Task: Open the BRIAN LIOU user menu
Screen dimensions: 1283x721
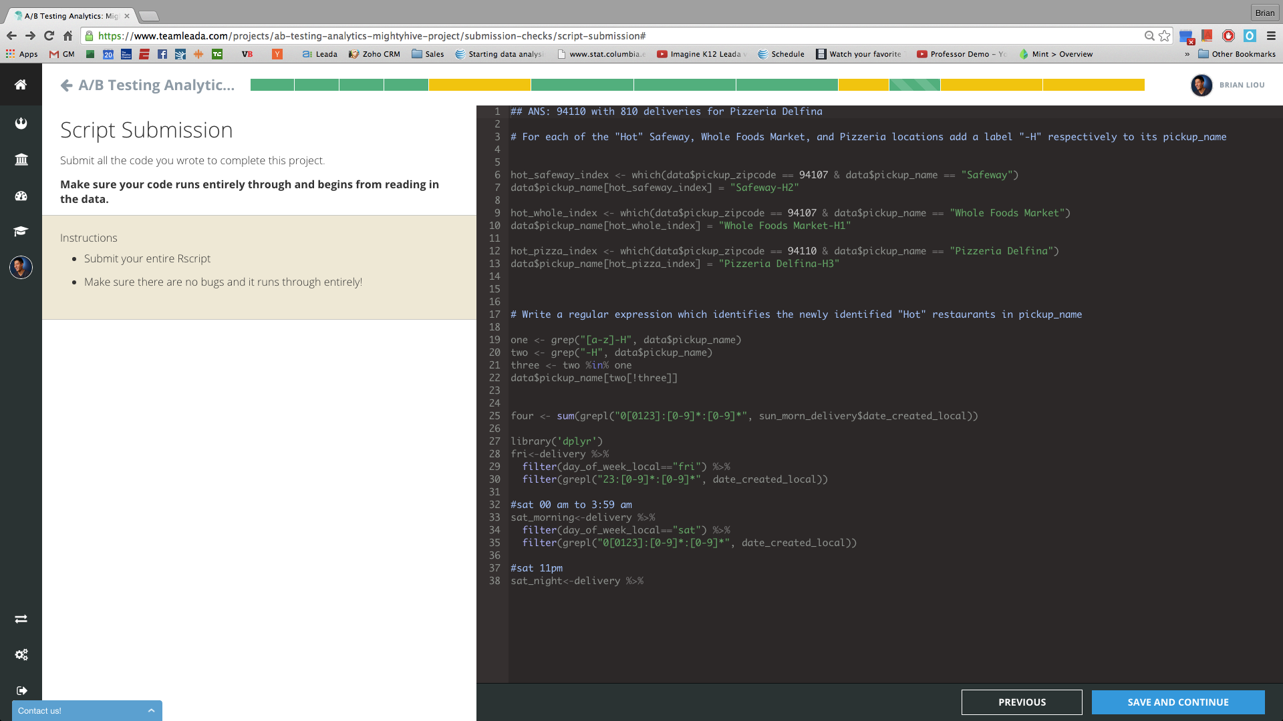Action: pos(1228,85)
